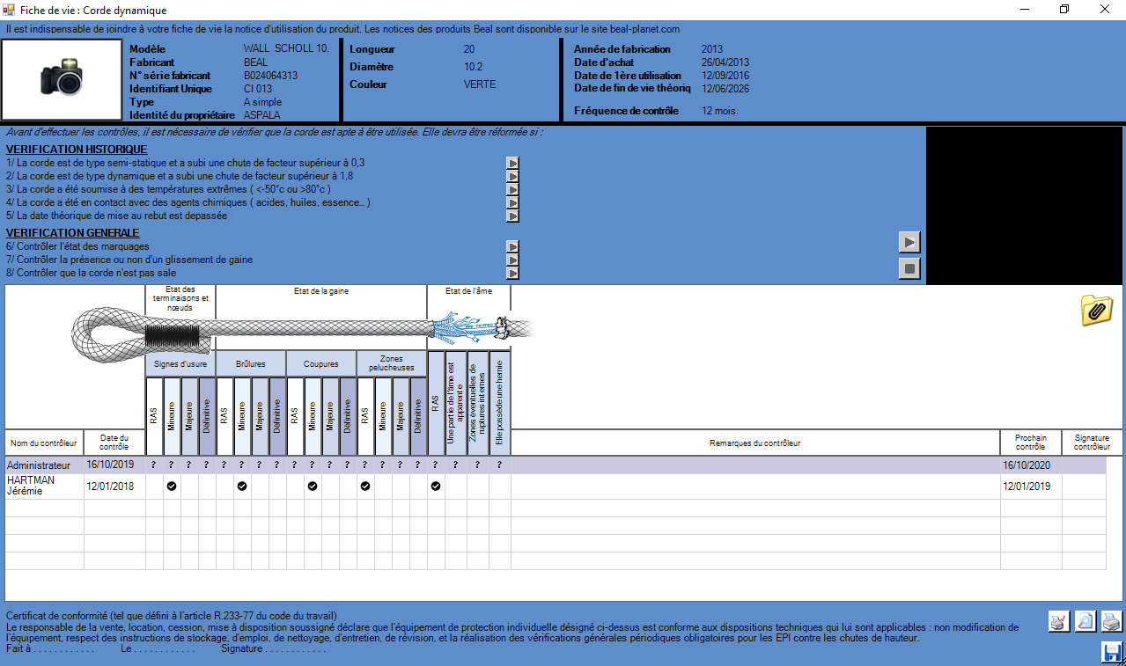Open print preview with magnifier page icon
The height and width of the screenshot is (666, 1126).
click(x=1086, y=621)
